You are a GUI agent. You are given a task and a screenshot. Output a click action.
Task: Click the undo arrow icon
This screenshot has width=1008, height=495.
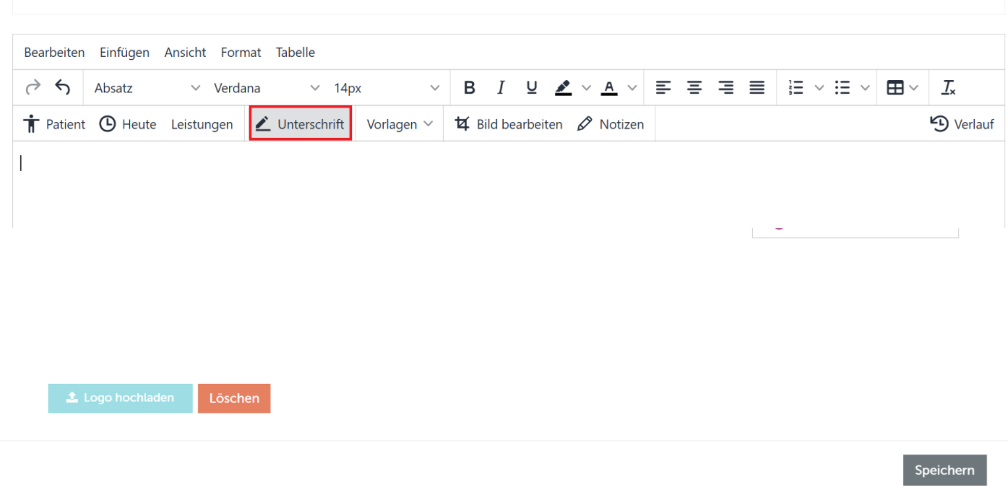(x=63, y=88)
